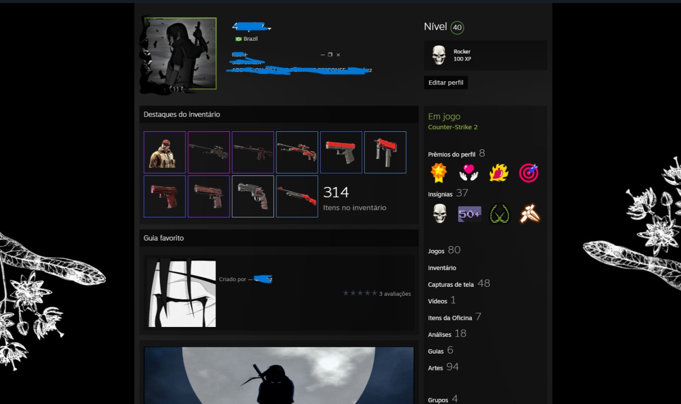Open the Rocker skull badge icon
Screen dimensions: 681x404
pyautogui.click(x=439, y=55)
